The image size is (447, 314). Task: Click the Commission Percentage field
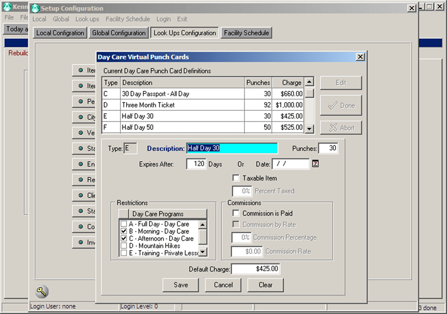pyautogui.click(x=241, y=237)
